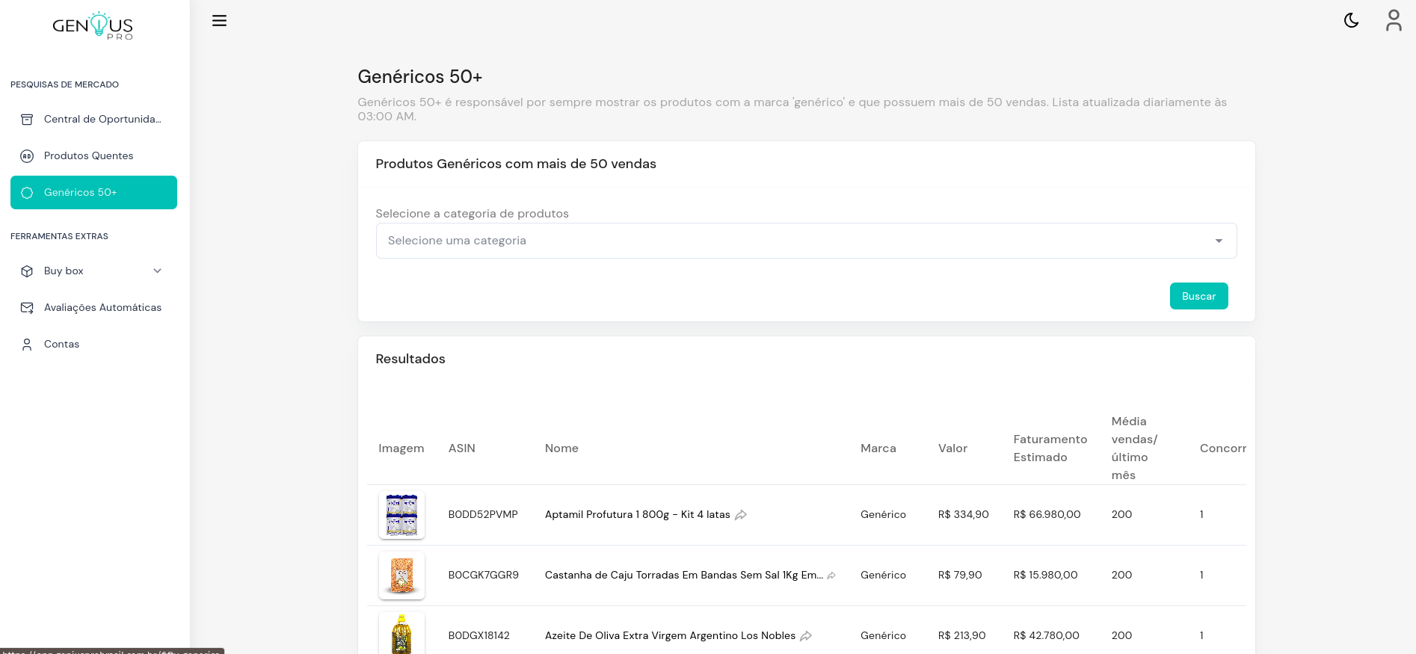Select Genéricos 50+ menu item
Viewport: 1416px width, 654px height.
click(93, 193)
